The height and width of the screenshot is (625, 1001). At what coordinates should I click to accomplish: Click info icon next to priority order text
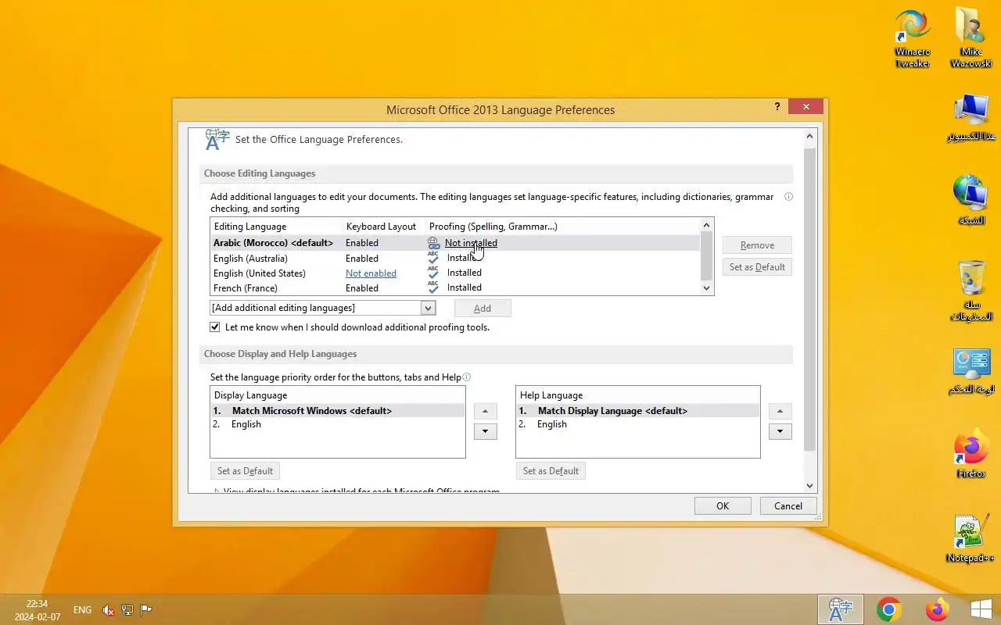[x=467, y=377]
